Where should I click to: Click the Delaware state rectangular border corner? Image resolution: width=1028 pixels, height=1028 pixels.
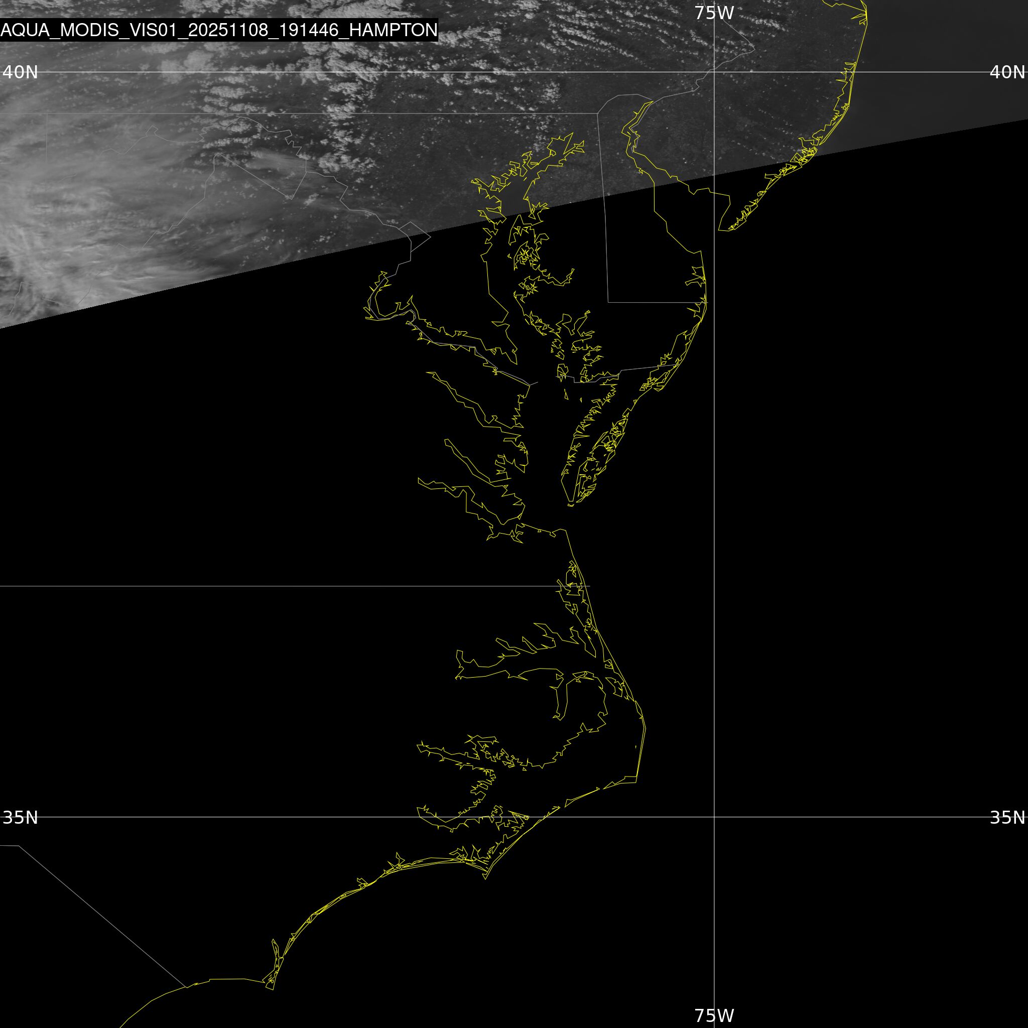click(609, 302)
